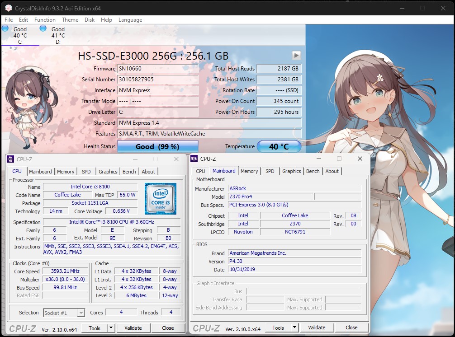Select the D: drive status indicator
The width and height of the screenshot is (455, 337).
pyautogui.click(x=58, y=35)
